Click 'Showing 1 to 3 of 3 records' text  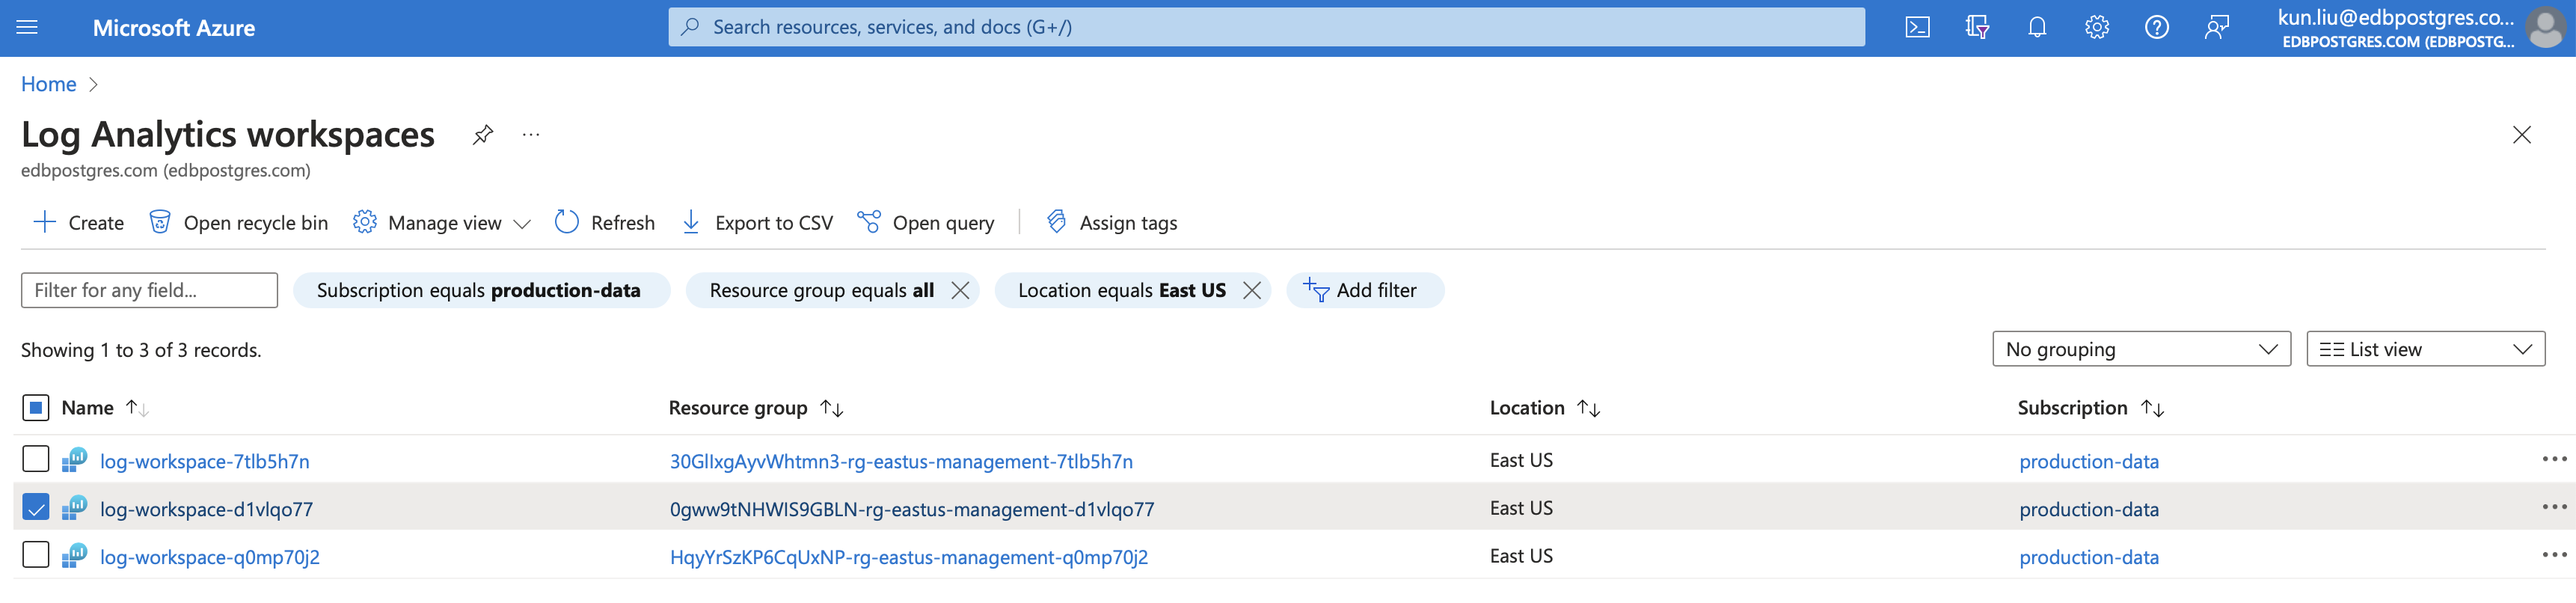point(141,350)
